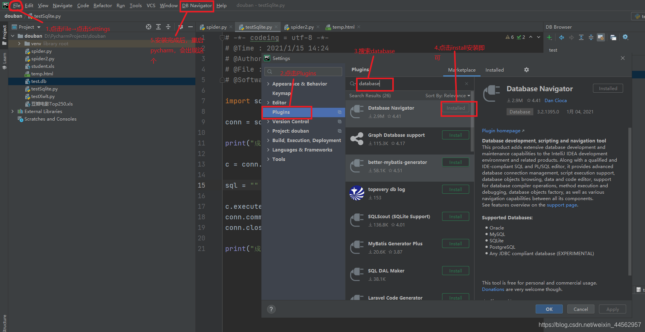This screenshot has width=645, height=332.
Task: Open plugins gear menu in Settings
Action: (527, 70)
